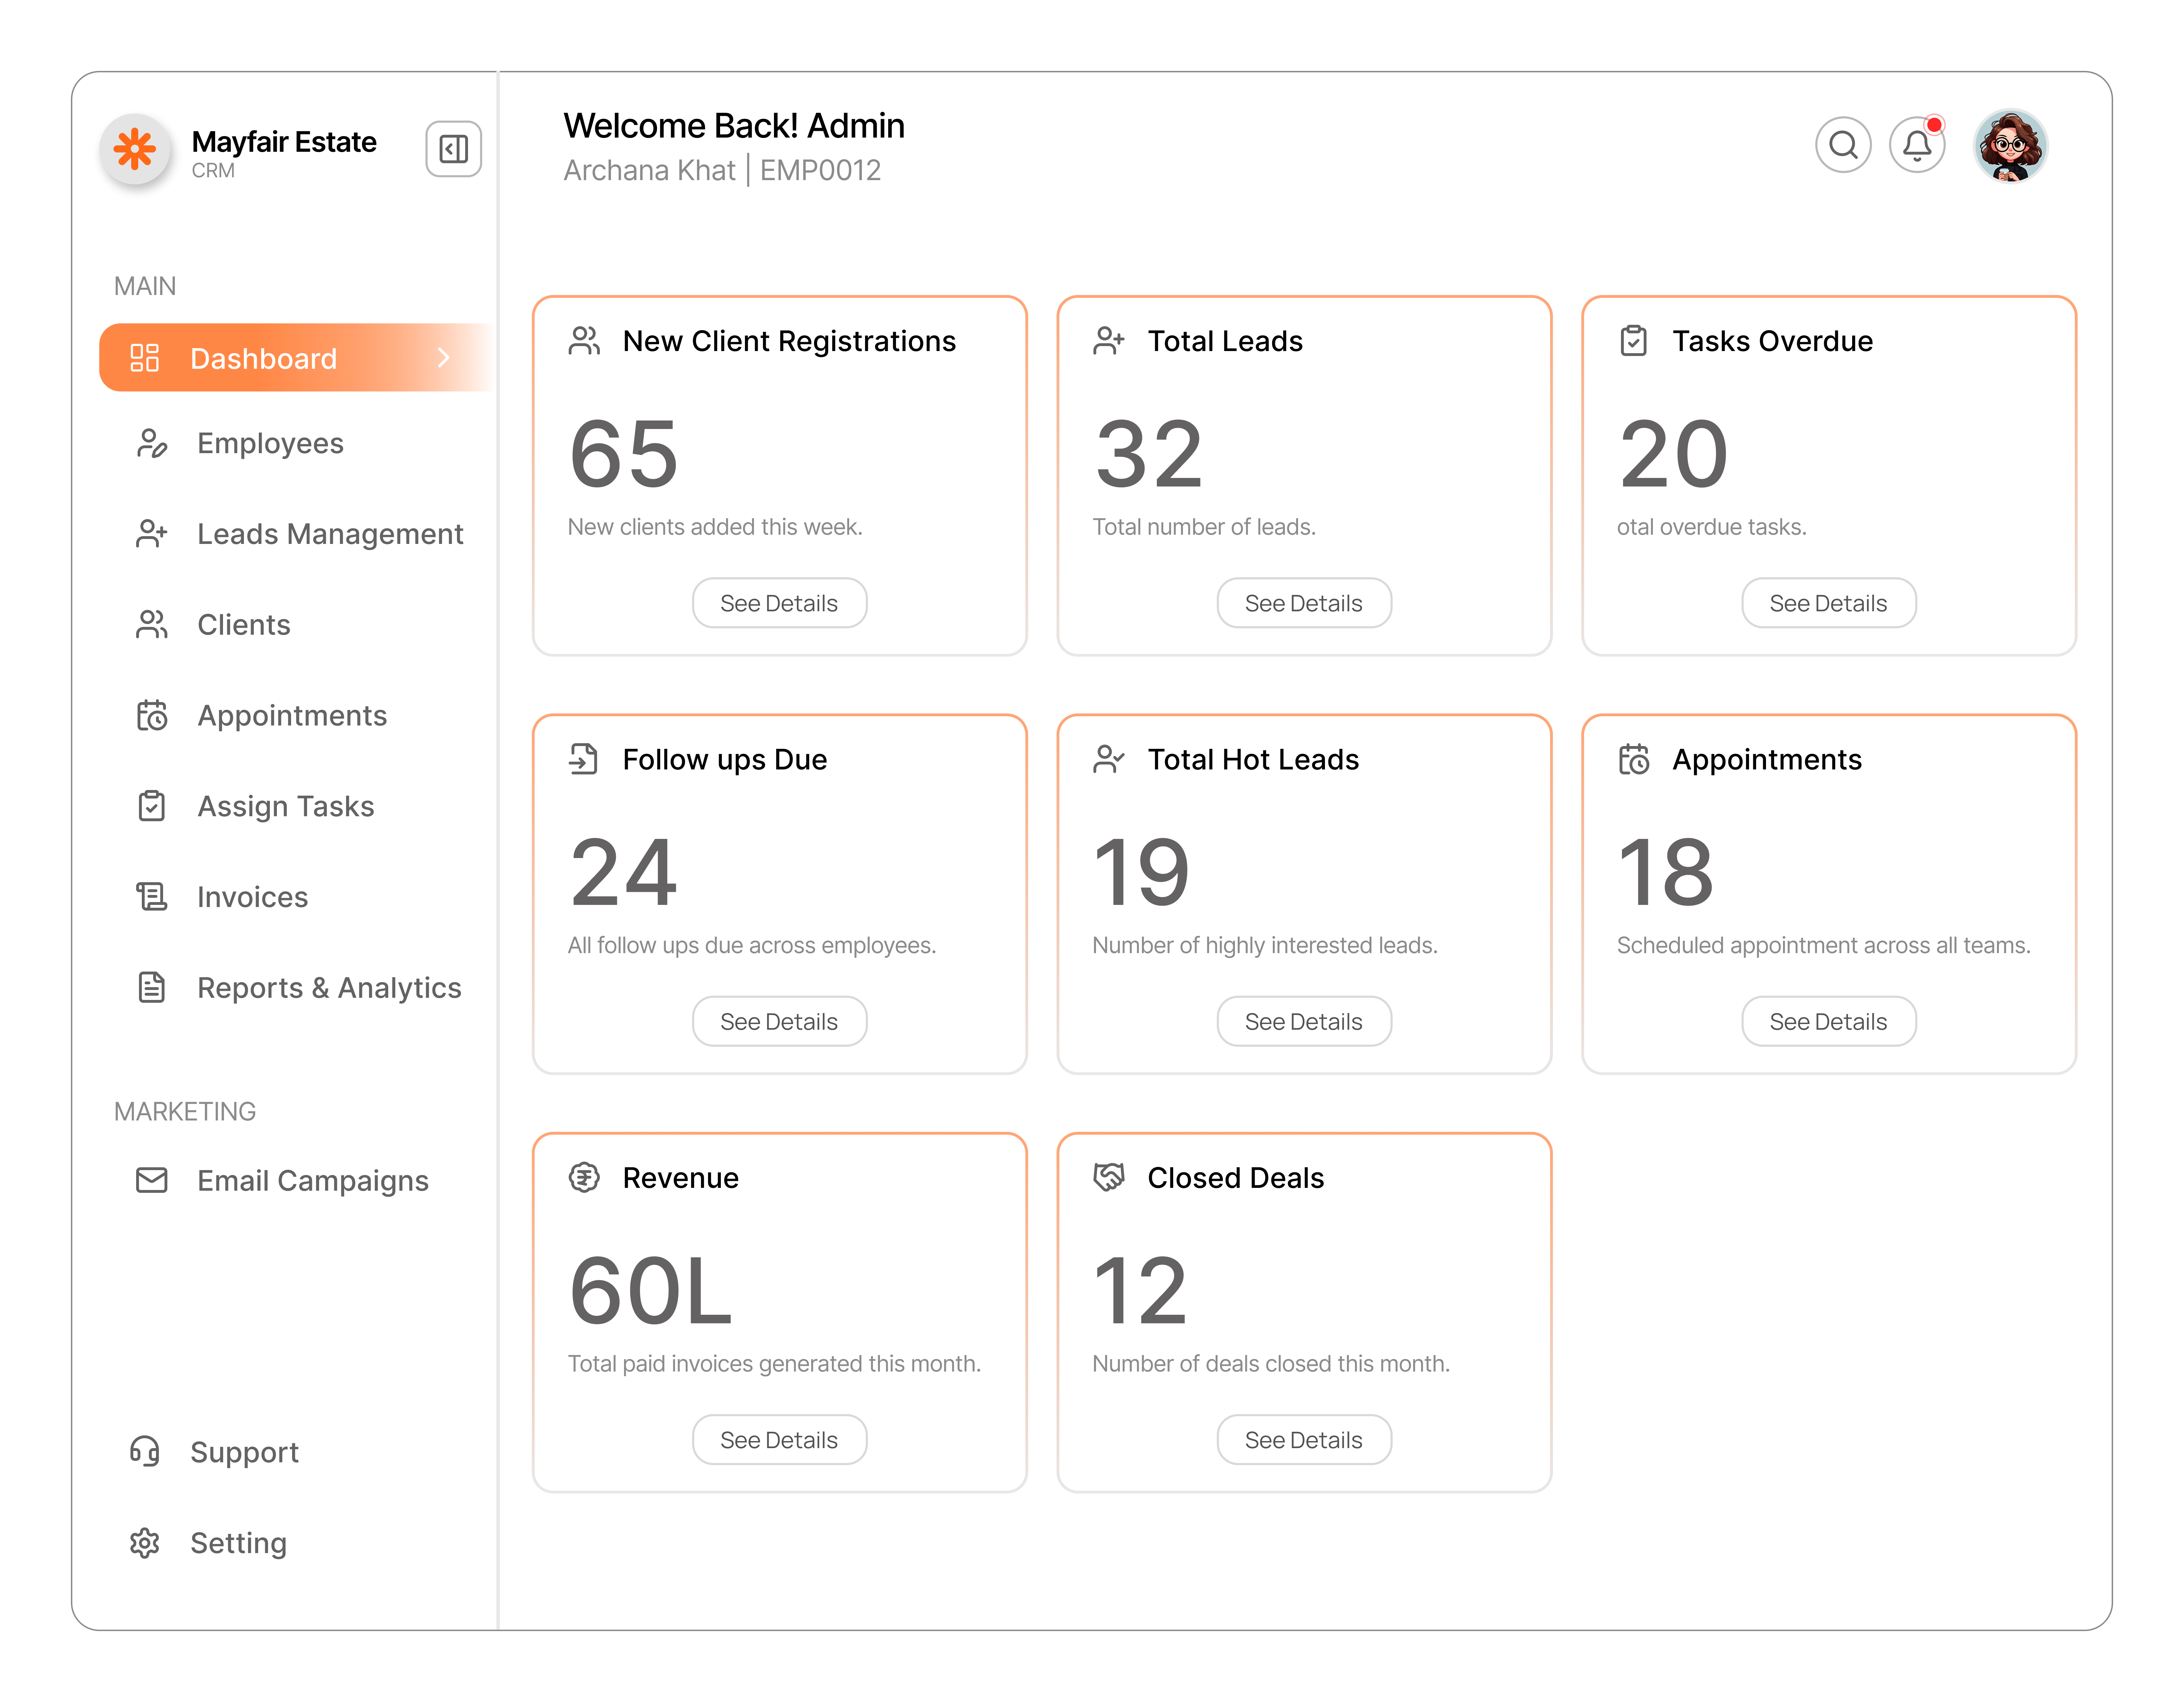Screen dimensions: 2184x1702
Task: See Details for Closed Deals card
Action: [x=1304, y=1440]
